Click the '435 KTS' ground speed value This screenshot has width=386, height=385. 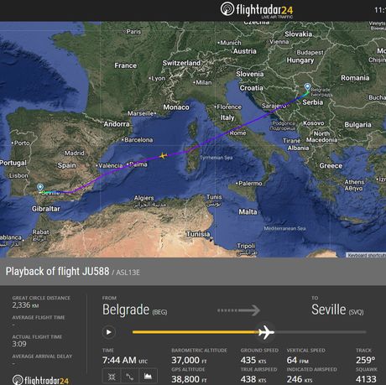pyautogui.click(x=253, y=360)
